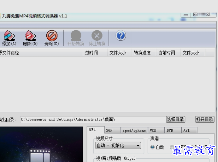Click the 源文件路径 column header
Screen dimensions: 218x162
coord(41,53)
